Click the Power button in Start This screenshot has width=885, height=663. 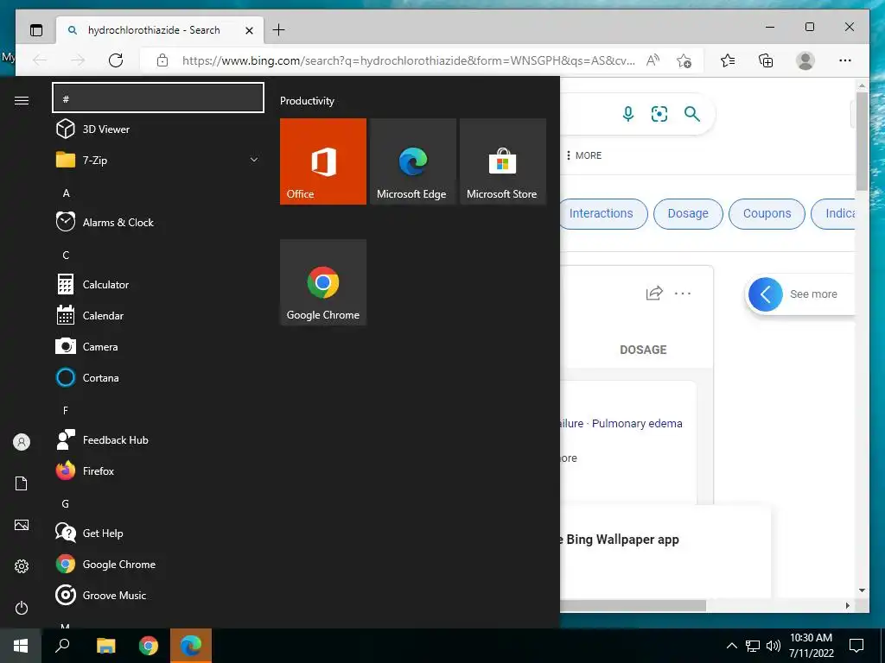point(22,608)
